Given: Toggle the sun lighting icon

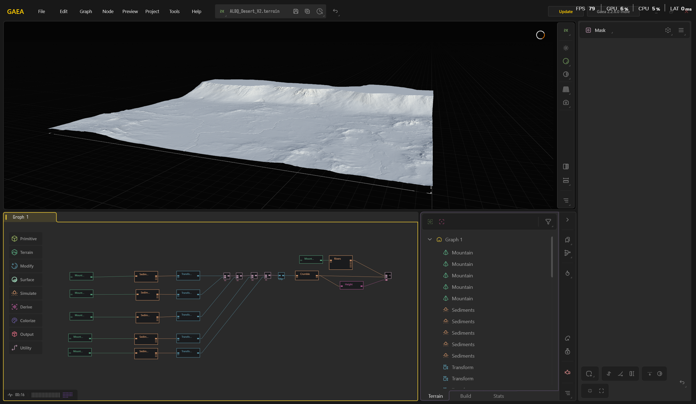Looking at the screenshot, I should tap(566, 48).
